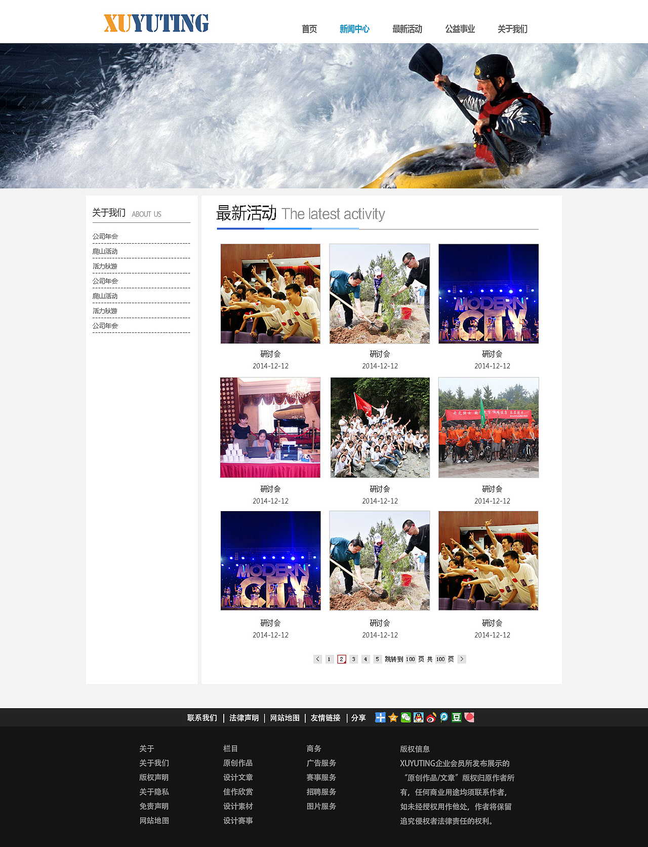Click the 分享 label in footer bar
Screen dimensions: 648x847
tap(358, 718)
